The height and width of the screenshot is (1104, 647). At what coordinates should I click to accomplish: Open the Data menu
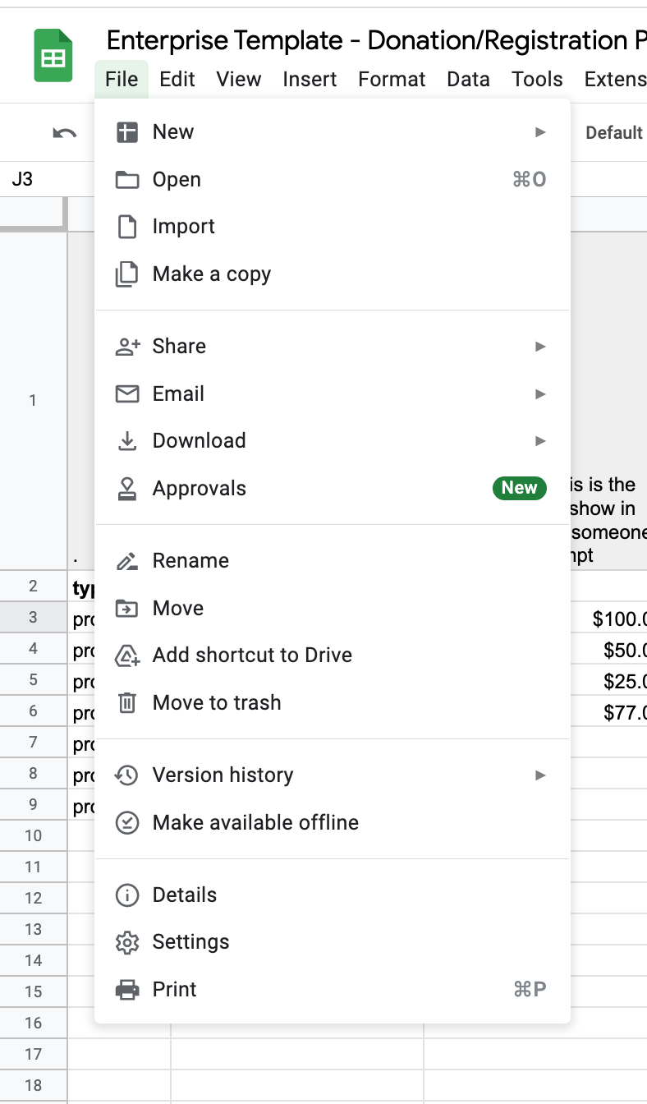(x=469, y=80)
